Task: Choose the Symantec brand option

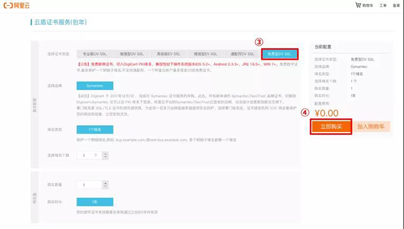Action: click(95, 86)
